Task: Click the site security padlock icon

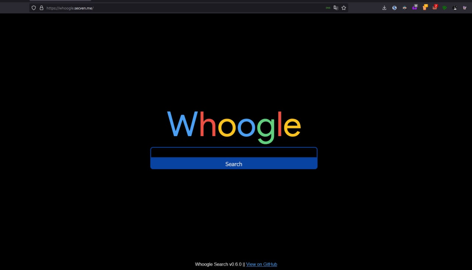Action: (x=42, y=8)
